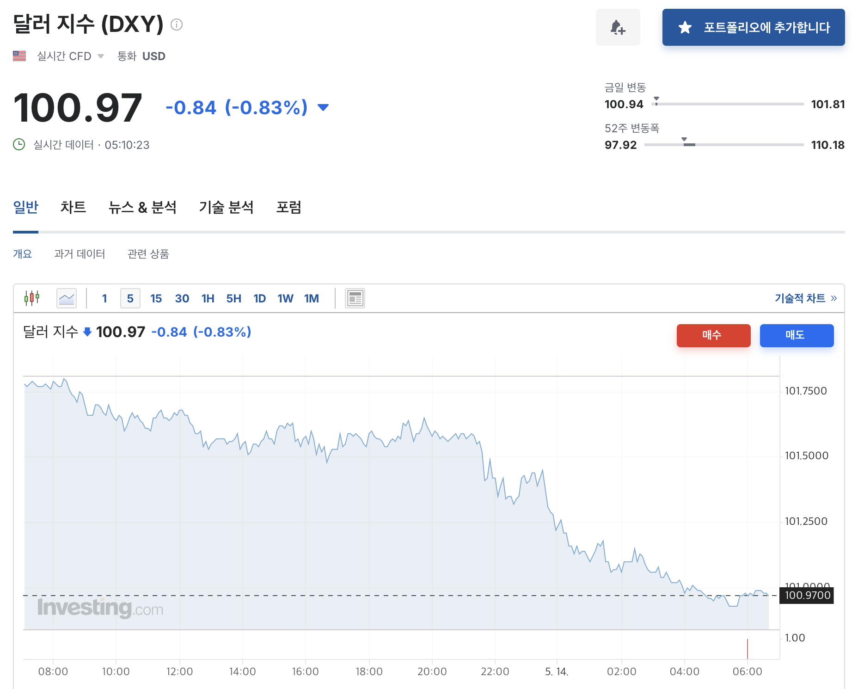Add to portfolio with the star button
Image resolution: width=858 pixels, height=689 pixels.
point(753,27)
